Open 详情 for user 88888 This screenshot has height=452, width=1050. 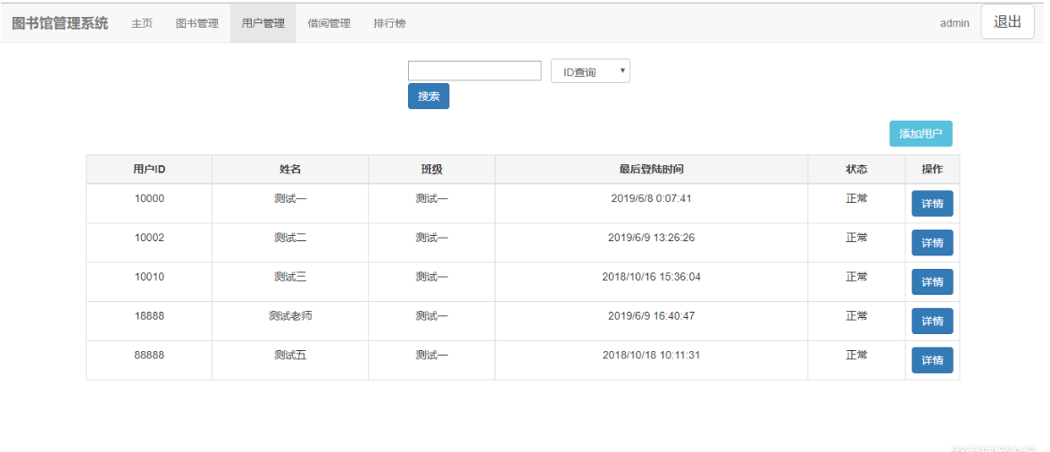932,361
